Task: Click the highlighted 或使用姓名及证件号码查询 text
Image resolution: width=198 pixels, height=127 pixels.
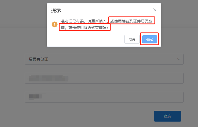Action: coord(131,21)
